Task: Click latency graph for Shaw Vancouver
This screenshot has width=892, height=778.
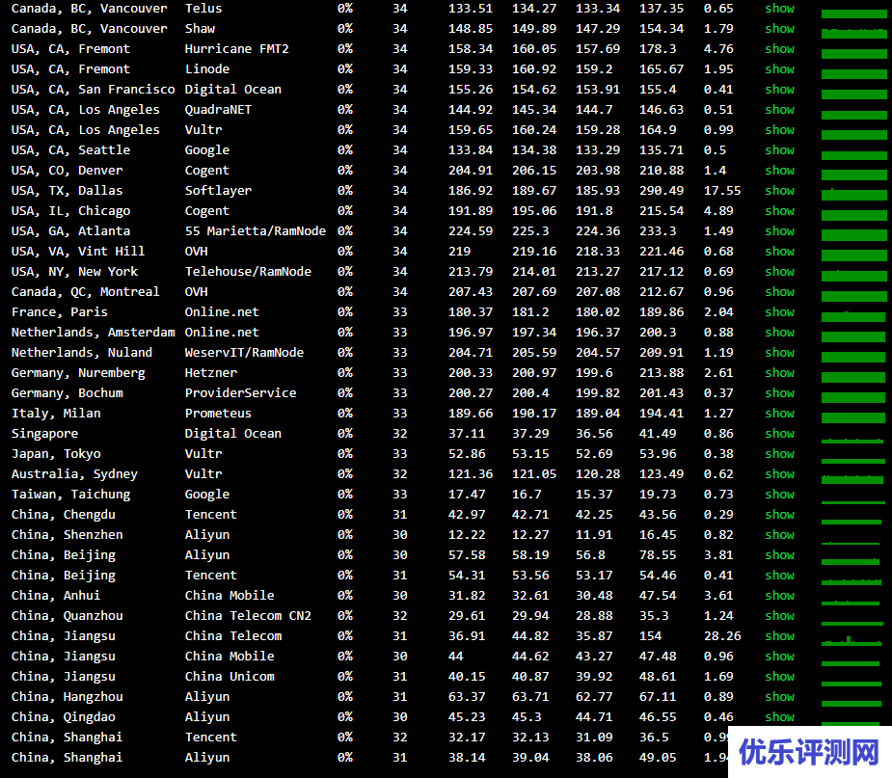Action: pyautogui.click(x=852, y=31)
